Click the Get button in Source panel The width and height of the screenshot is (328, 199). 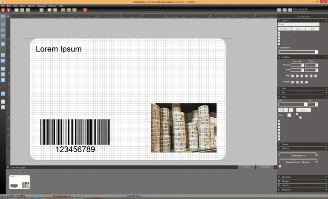click(x=299, y=29)
